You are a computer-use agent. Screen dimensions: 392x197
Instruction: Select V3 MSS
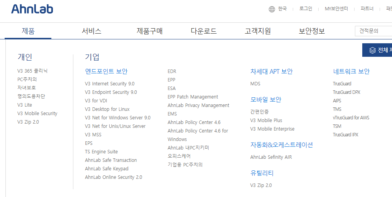click(93, 135)
